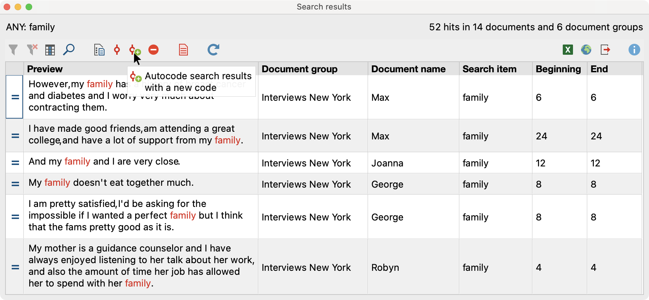Click the 'ANY: family' search query label
This screenshot has height=300, width=649.
tap(30, 27)
